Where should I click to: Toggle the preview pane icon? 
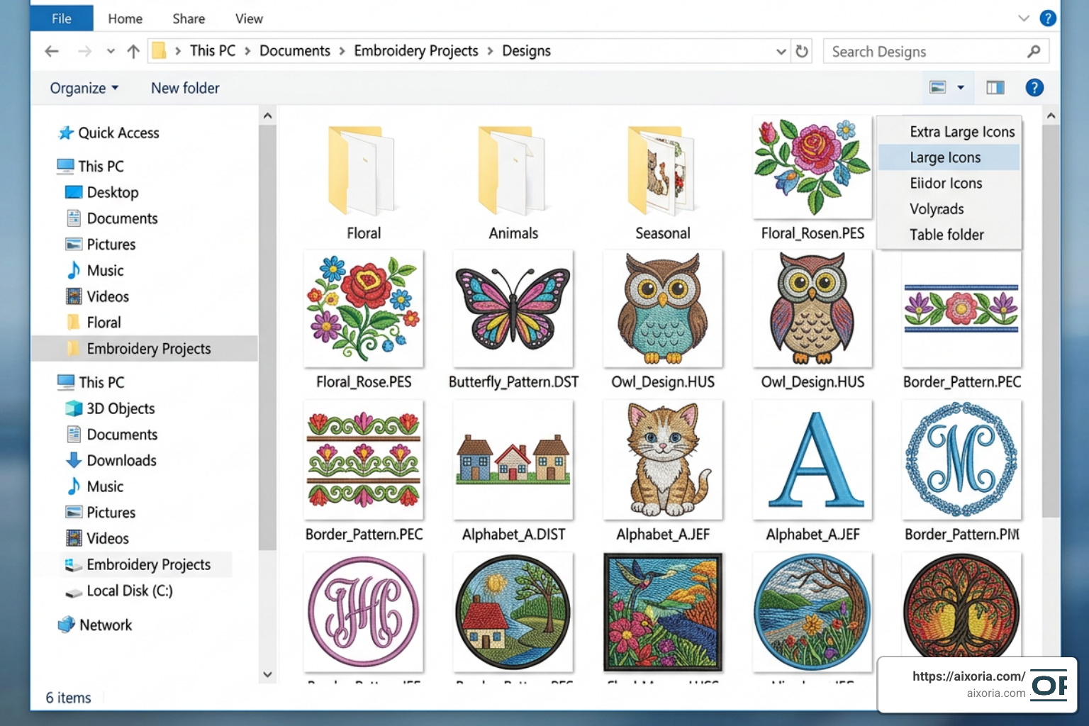[995, 87]
